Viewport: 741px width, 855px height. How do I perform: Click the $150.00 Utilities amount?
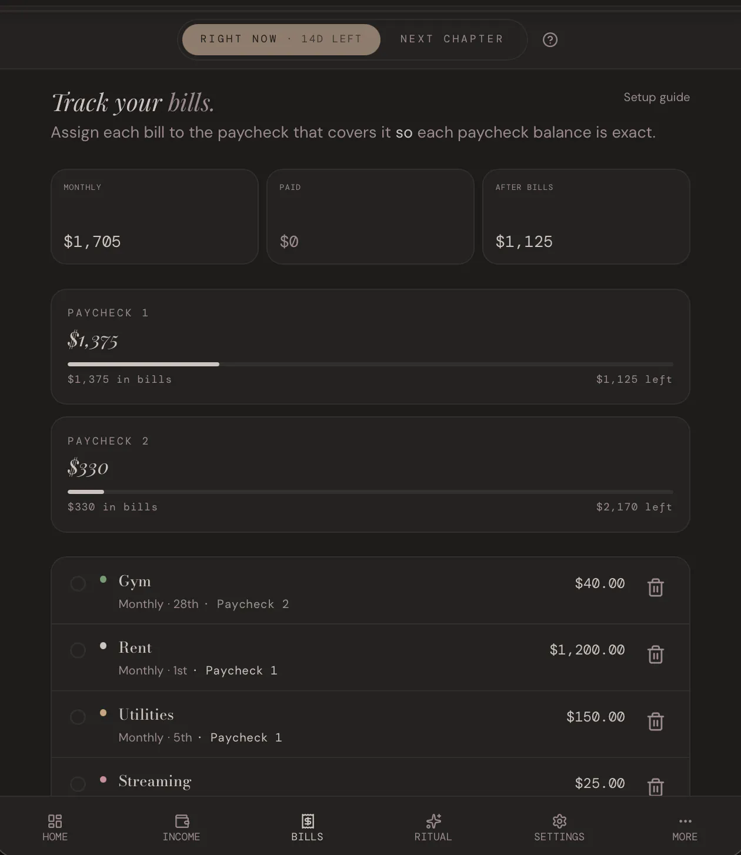pos(595,717)
